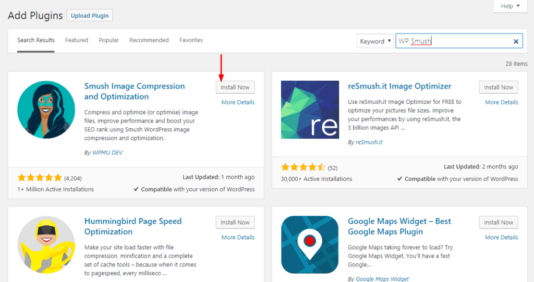534x282 pixels.
Task: Expand the Help dropdown
Action: point(510,6)
